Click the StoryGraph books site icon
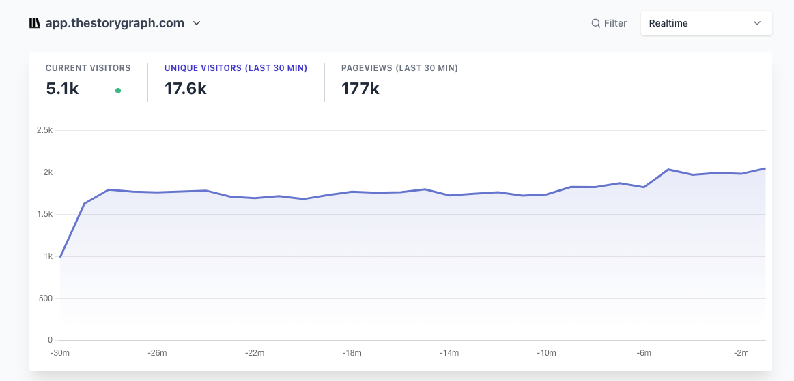 pos(34,23)
